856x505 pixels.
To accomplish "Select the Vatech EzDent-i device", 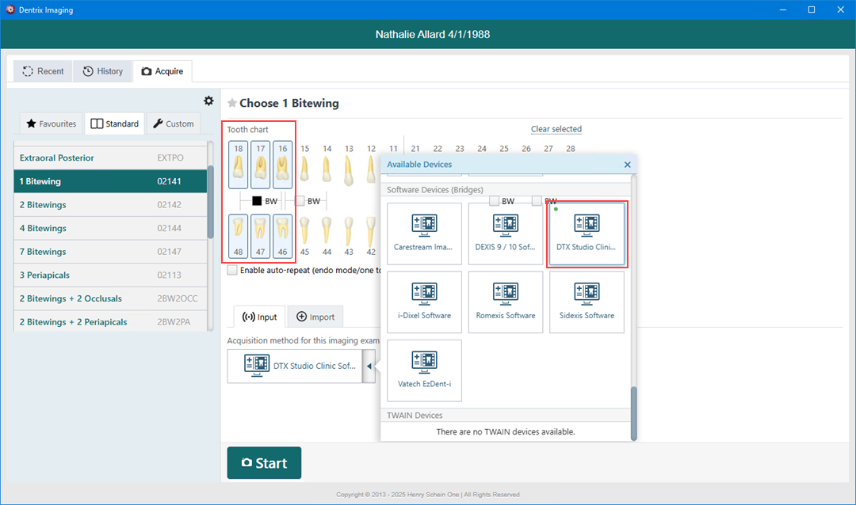I will tap(424, 370).
